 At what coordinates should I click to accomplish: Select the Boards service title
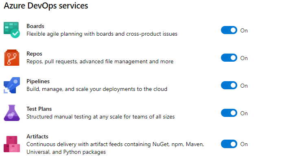tap(35, 26)
